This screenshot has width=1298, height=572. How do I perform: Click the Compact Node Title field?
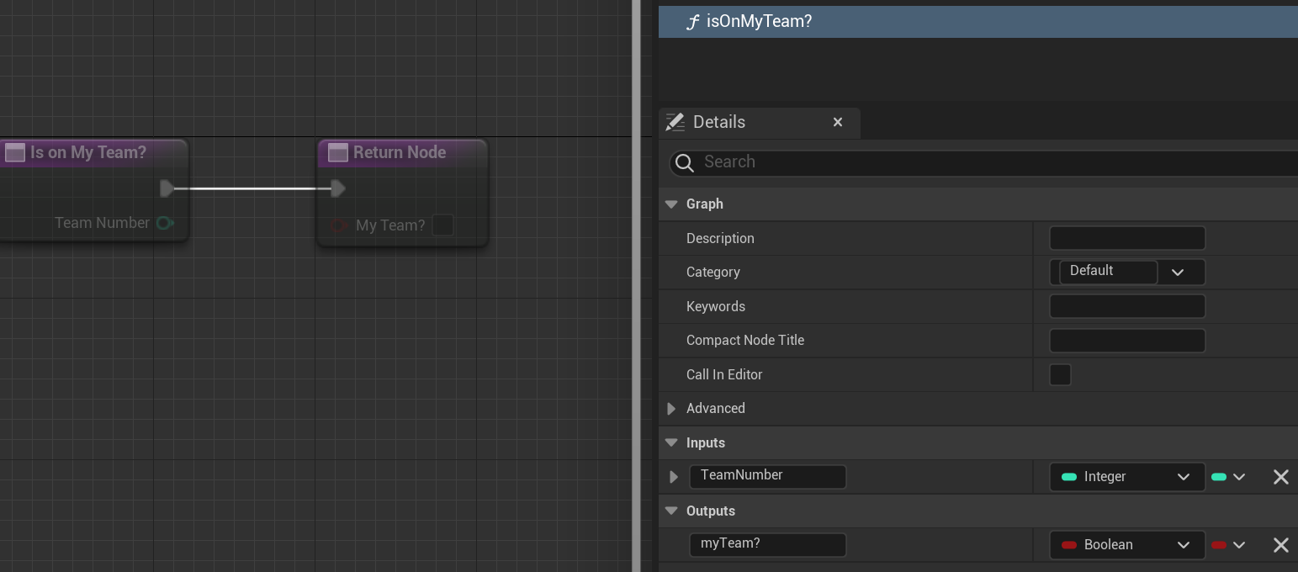[x=1127, y=341]
